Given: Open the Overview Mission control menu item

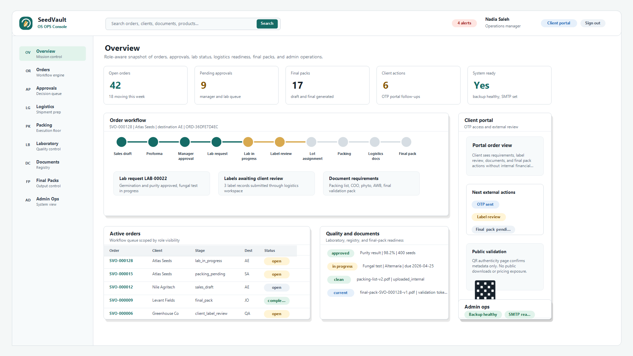Looking at the screenshot, I should click(x=52, y=54).
